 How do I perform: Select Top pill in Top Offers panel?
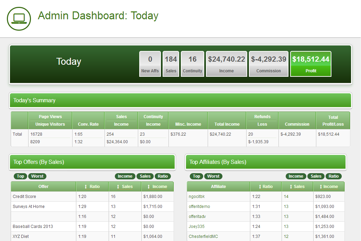coord(21,176)
